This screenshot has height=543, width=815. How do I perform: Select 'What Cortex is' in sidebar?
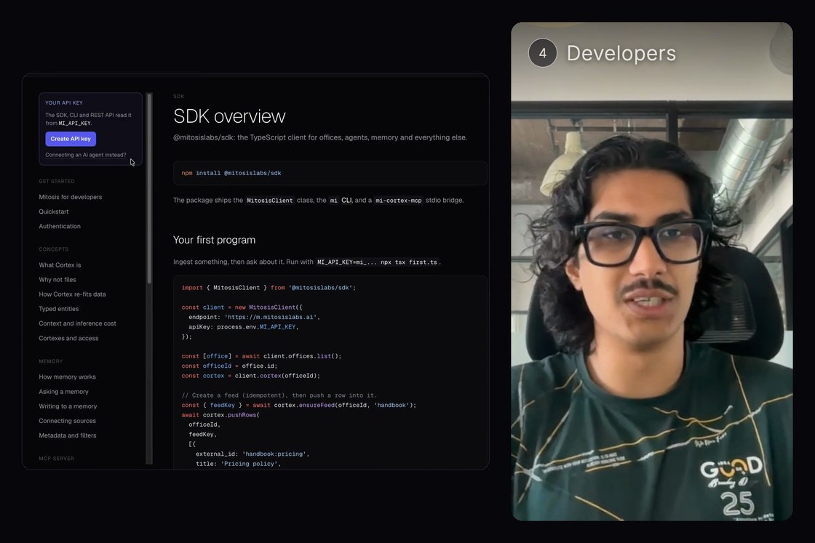click(x=60, y=265)
